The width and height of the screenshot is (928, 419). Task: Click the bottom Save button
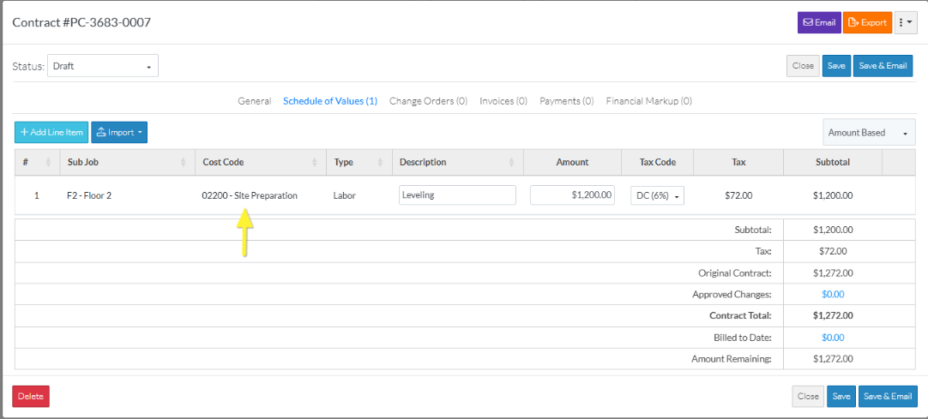click(x=841, y=397)
